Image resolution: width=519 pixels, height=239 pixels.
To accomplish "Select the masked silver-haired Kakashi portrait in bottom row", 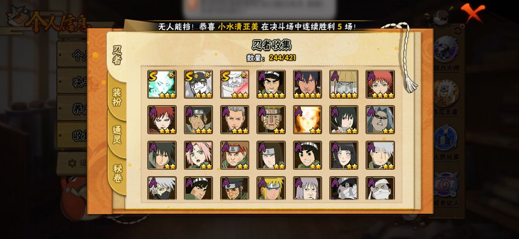I will pyautogui.click(x=162, y=188).
